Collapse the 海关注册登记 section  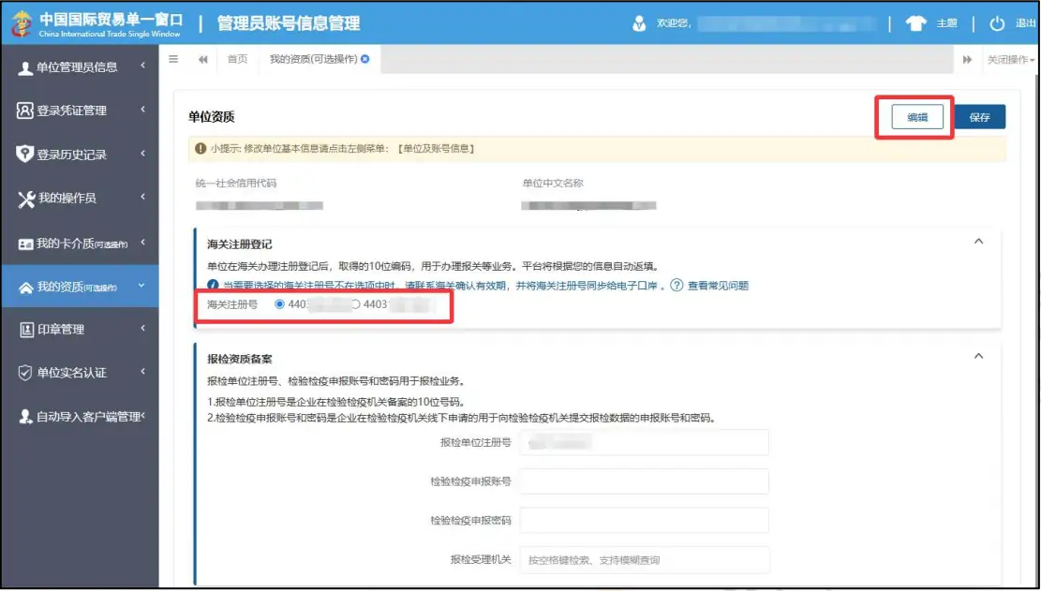(x=978, y=242)
